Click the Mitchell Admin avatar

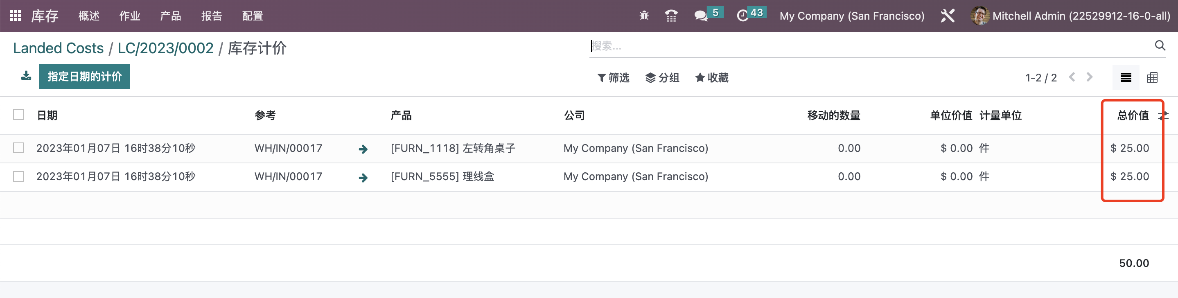pyautogui.click(x=979, y=16)
